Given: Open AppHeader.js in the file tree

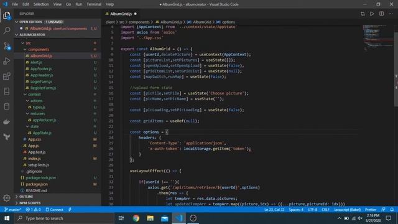Looking at the screenshot, I should (x=42, y=75).
